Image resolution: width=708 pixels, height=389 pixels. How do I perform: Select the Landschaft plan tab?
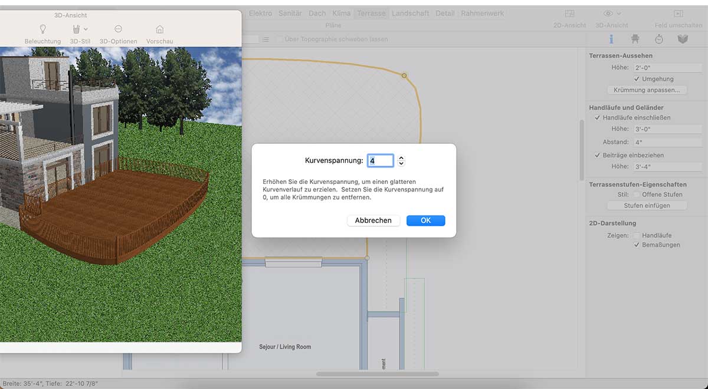411,13
